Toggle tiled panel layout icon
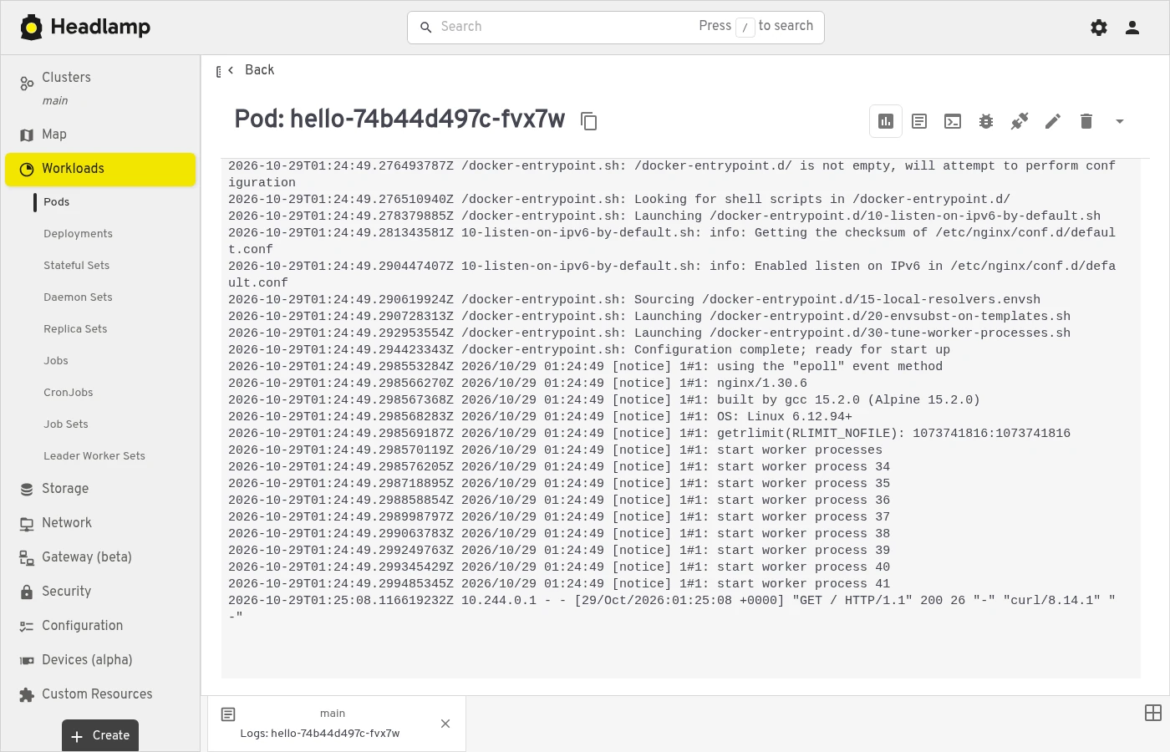 coord(1153,713)
